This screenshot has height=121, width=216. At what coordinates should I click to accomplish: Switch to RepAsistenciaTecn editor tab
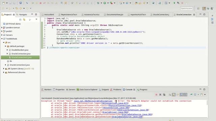point(68,14)
